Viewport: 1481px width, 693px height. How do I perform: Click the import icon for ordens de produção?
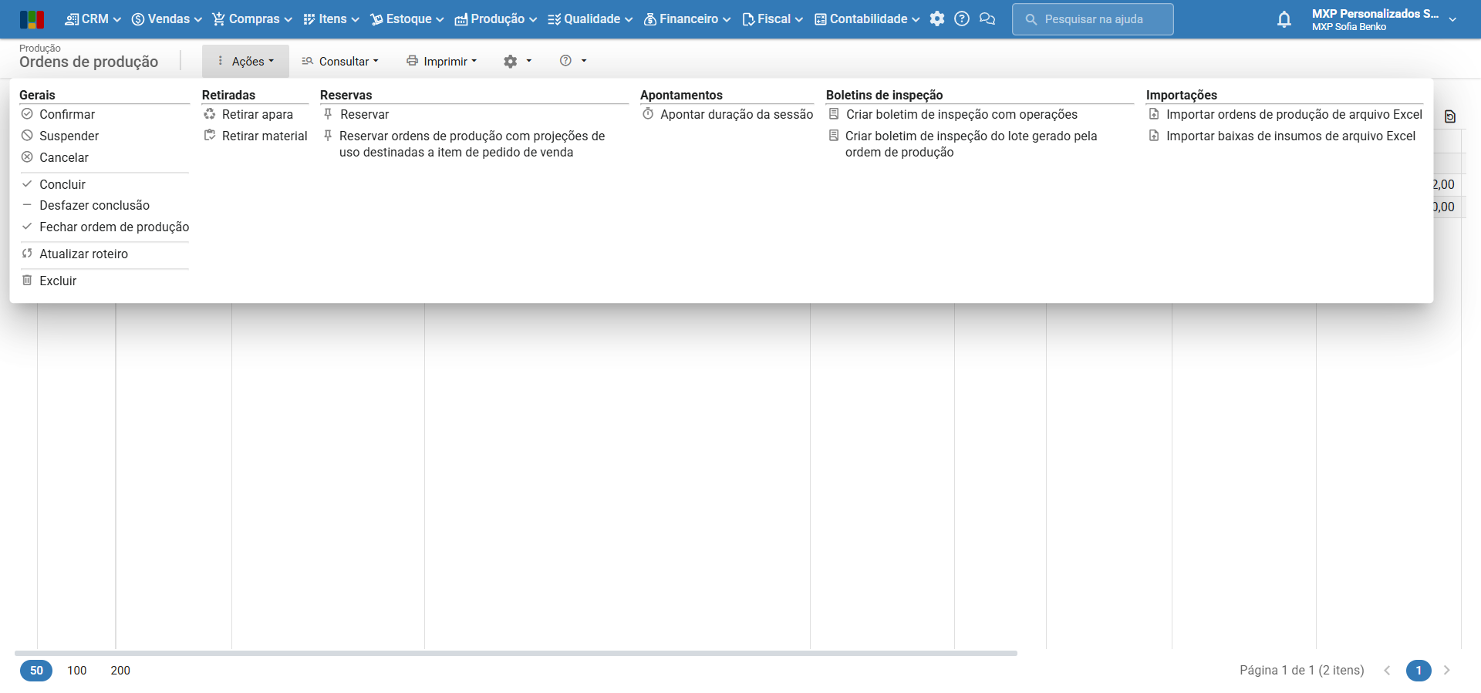[1154, 114]
